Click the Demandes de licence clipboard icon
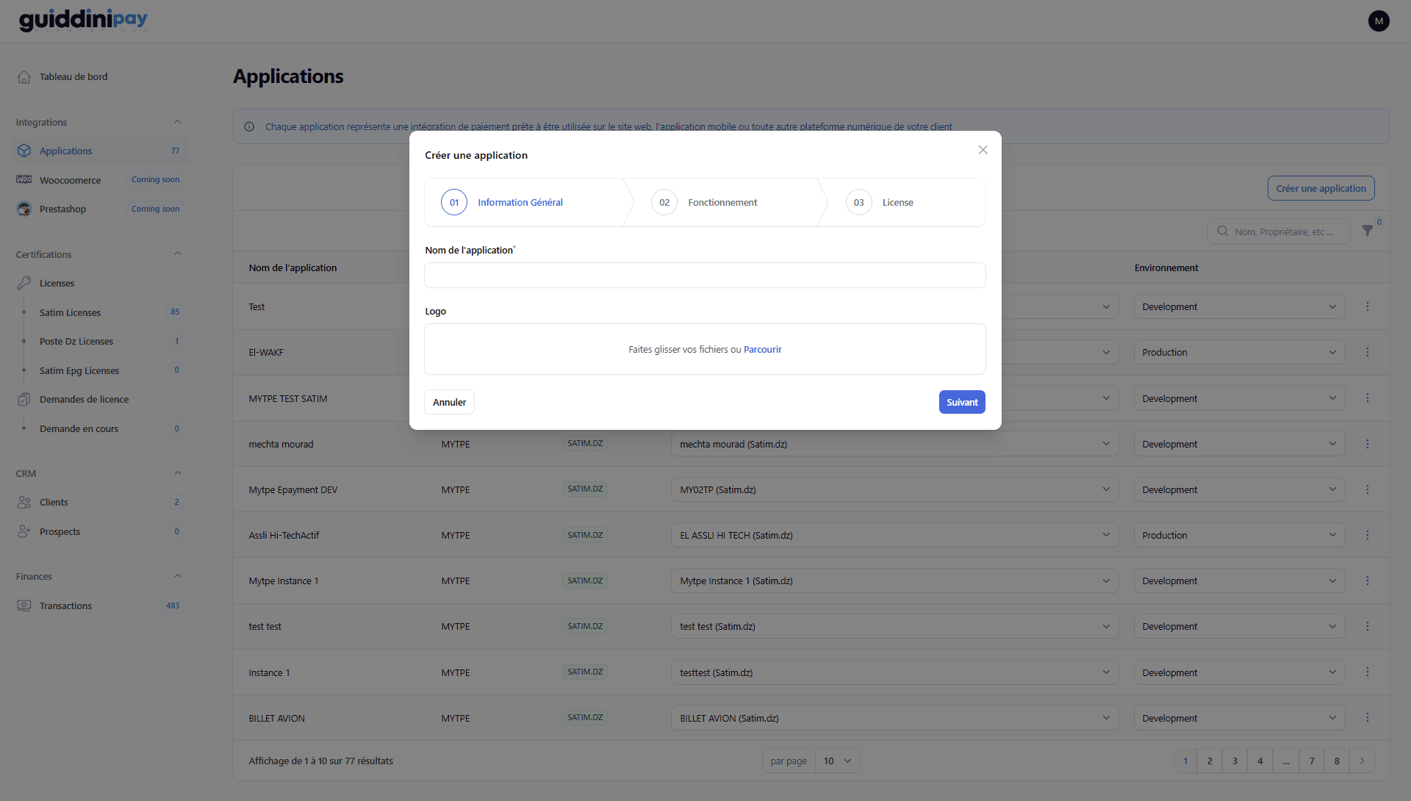Image resolution: width=1411 pixels, height=801 pixels. click(24, 399)
